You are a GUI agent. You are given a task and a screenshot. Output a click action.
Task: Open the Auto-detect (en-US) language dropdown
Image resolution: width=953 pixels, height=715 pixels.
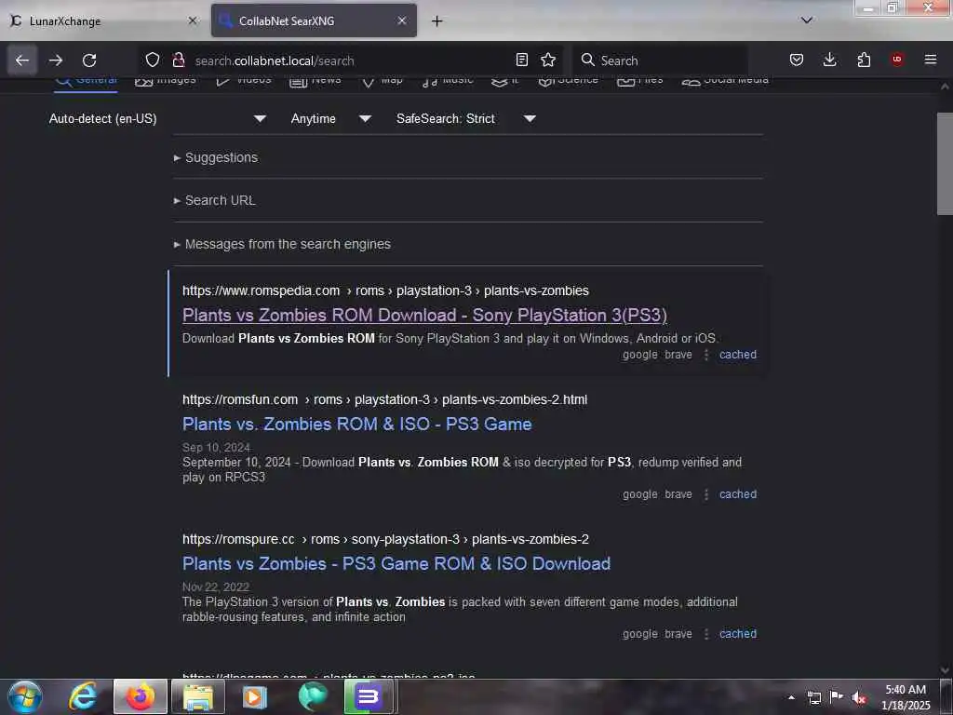coord(158,118)
